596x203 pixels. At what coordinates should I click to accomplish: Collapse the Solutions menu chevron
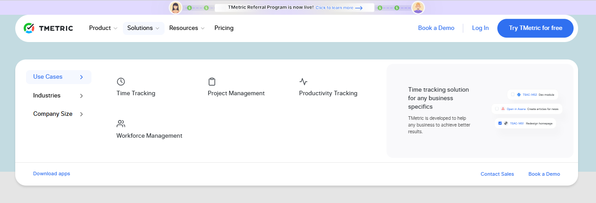point(157,28)
